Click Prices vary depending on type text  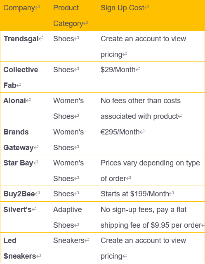[150, 163]
